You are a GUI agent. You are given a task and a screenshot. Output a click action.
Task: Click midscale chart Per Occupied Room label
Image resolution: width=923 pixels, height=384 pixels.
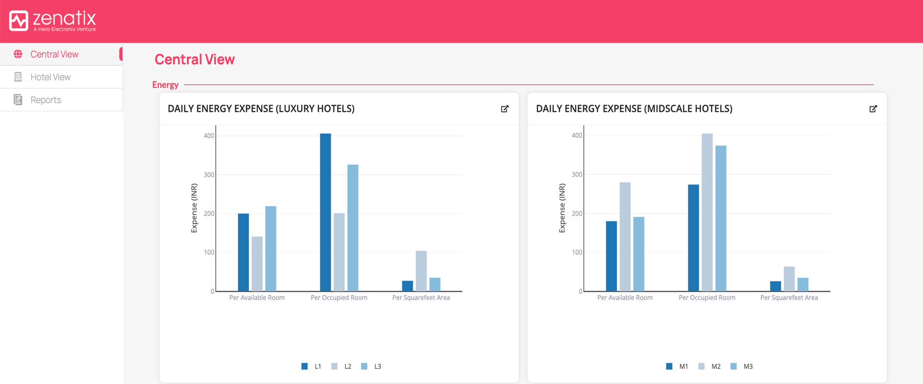click(707, 297)
